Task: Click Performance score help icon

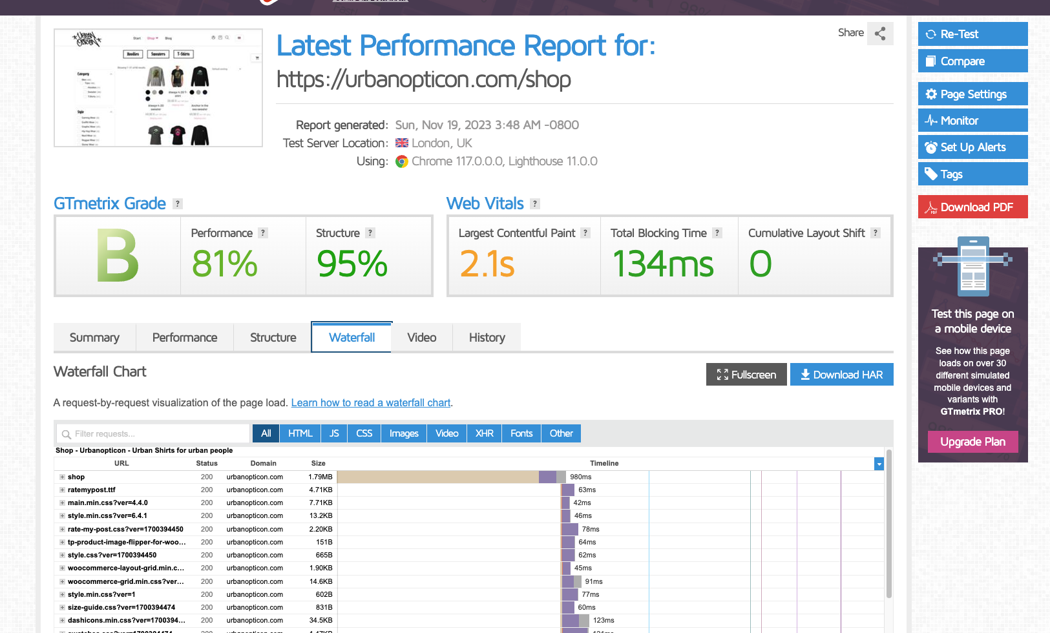Action: tap(263, 233)
